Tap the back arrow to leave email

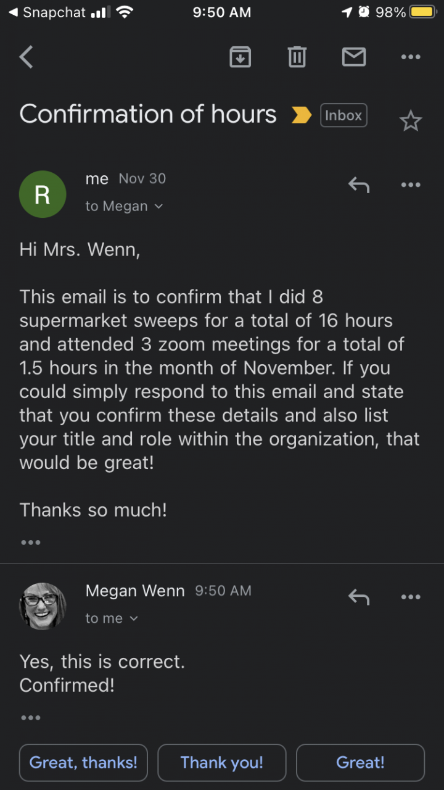tap(27, 57)
